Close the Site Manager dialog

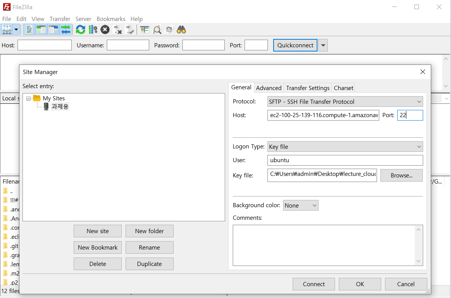coord(422,72)
